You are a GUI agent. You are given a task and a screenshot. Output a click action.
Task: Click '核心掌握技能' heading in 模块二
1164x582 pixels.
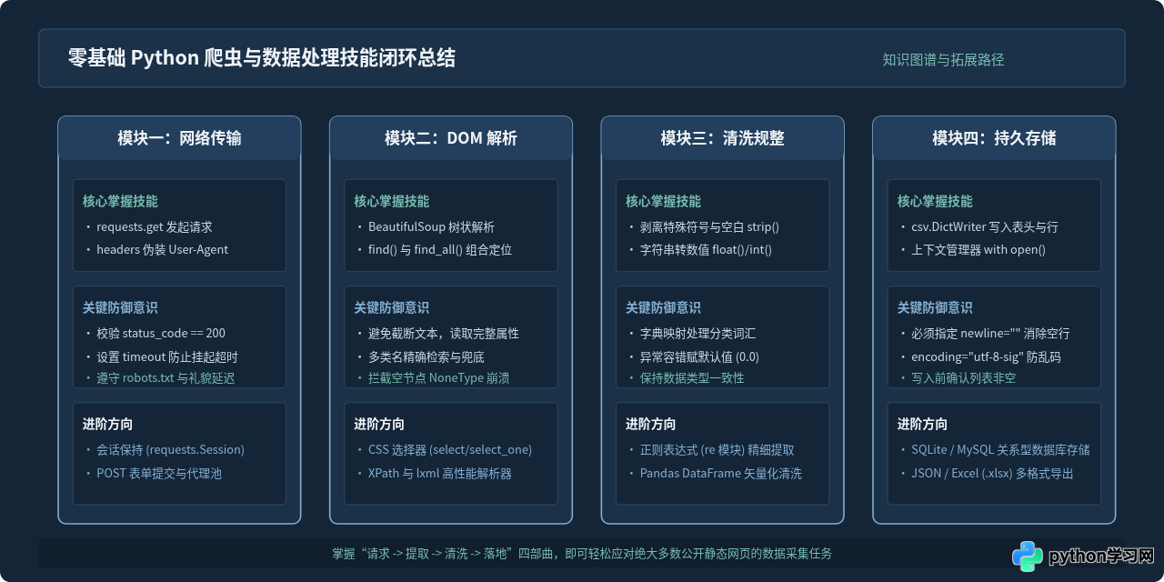pos(391,201)
